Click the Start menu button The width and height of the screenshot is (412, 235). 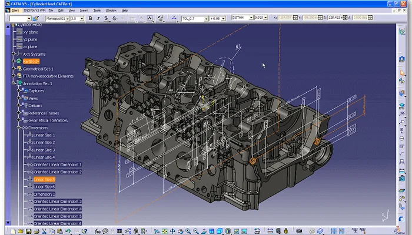coord(14,10)
